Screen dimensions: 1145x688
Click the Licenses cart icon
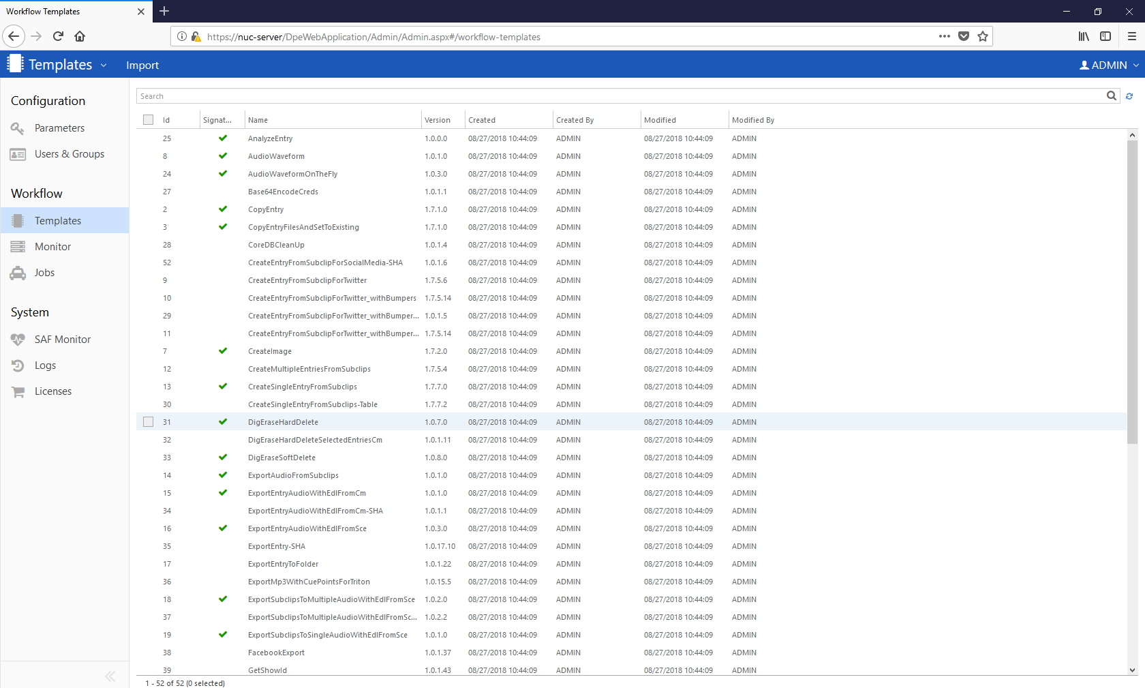click(18, 391)
